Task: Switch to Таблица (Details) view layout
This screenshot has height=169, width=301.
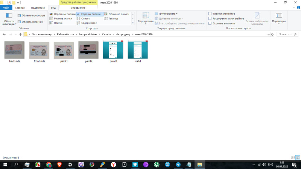Action: click(x=111, y=18)
